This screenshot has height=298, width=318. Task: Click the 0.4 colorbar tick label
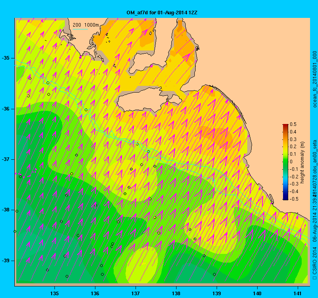293,132
